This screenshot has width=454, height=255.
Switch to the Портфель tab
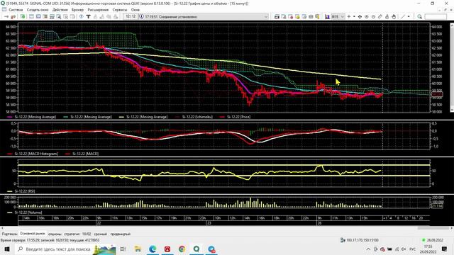tap(9, 234)
